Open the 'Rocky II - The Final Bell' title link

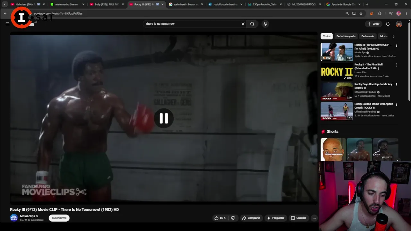pyautogui.click(x=368, y=66)
